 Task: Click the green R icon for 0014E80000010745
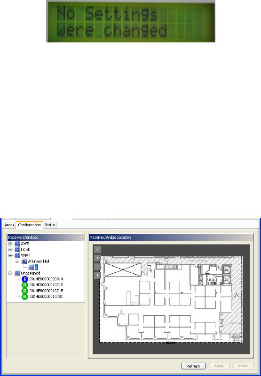pos(24,291)
